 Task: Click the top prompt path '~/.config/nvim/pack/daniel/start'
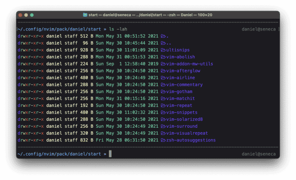[59, 29]
